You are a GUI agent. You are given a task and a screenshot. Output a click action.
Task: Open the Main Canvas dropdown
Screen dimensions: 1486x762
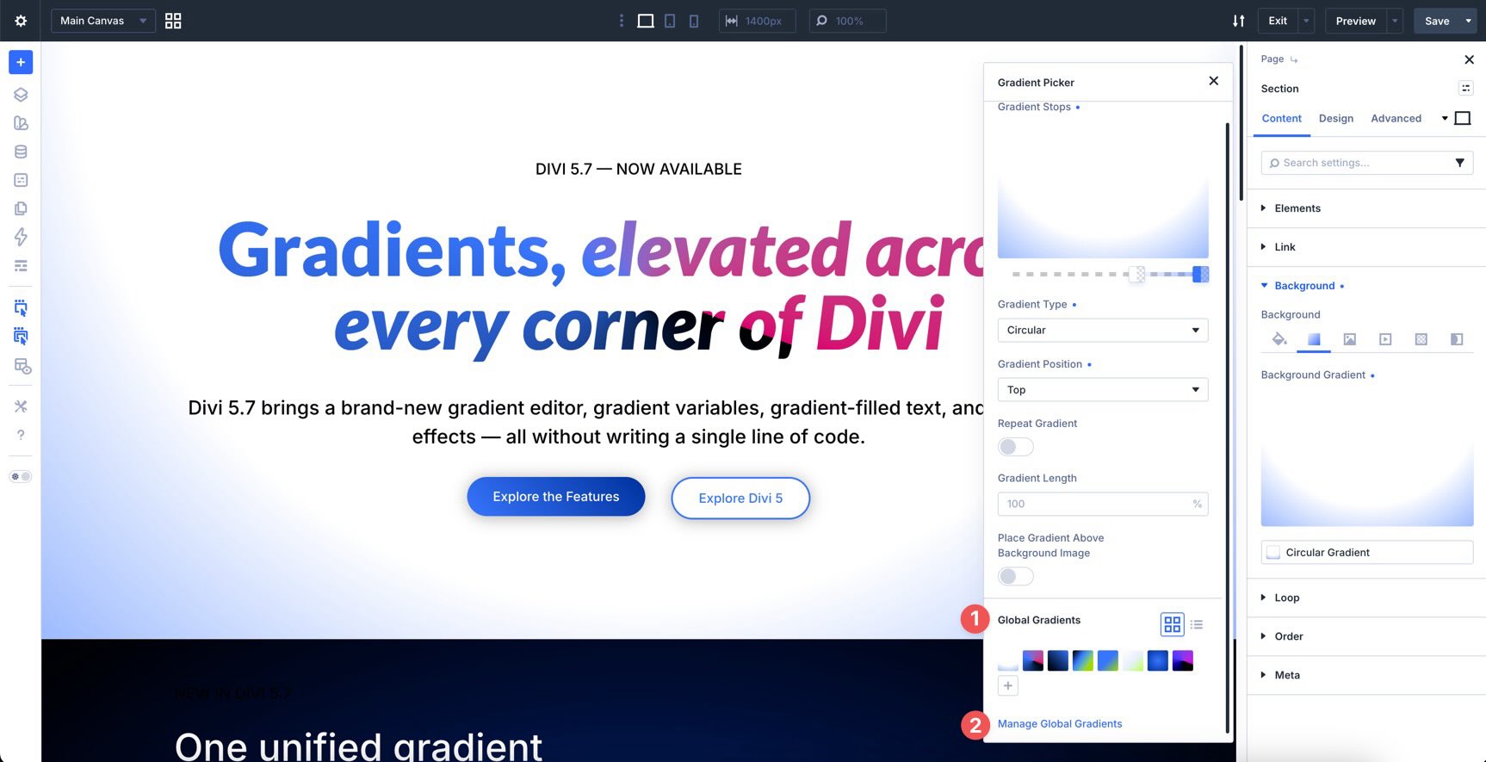[102, 21]
